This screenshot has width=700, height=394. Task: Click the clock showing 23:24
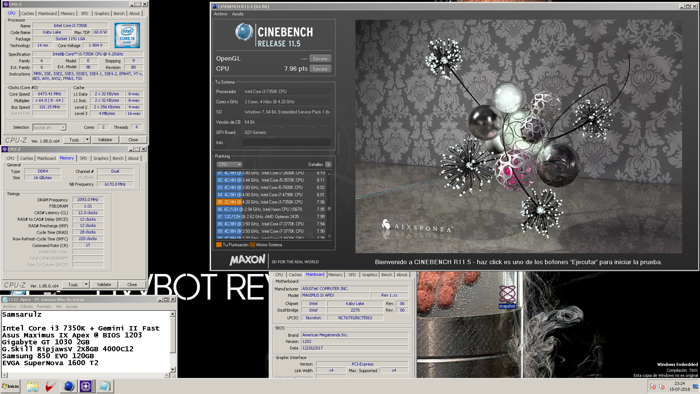680,383
